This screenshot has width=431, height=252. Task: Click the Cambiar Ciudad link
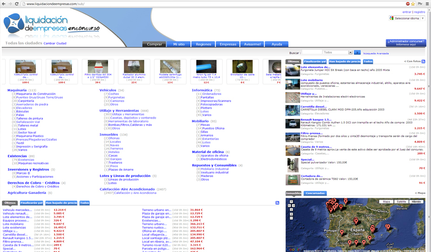pyautogui.click(x=55, y=43)
